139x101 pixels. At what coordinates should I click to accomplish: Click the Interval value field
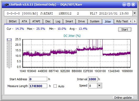[x=93, y=79]
